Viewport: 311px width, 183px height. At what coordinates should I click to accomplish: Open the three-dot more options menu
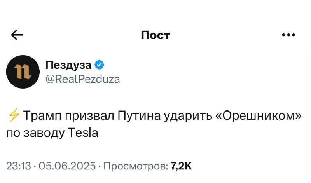click(288, 35)
